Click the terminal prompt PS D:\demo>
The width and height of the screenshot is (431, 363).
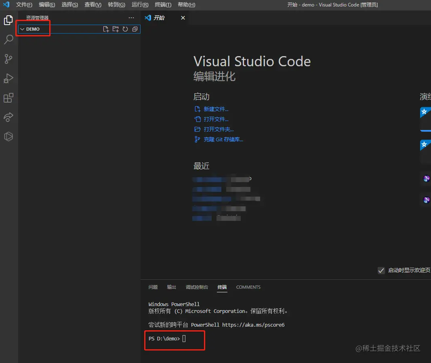164,338
